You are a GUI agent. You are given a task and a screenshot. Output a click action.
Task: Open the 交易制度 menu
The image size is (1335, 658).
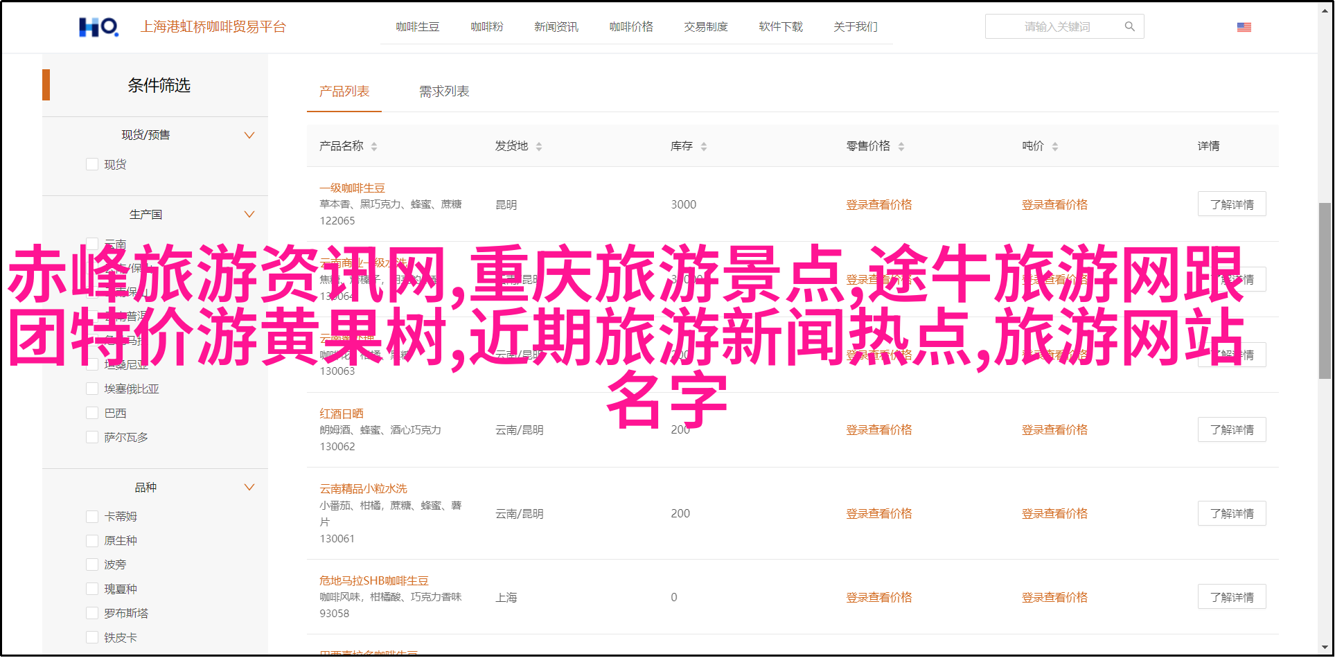coord(706,26)
